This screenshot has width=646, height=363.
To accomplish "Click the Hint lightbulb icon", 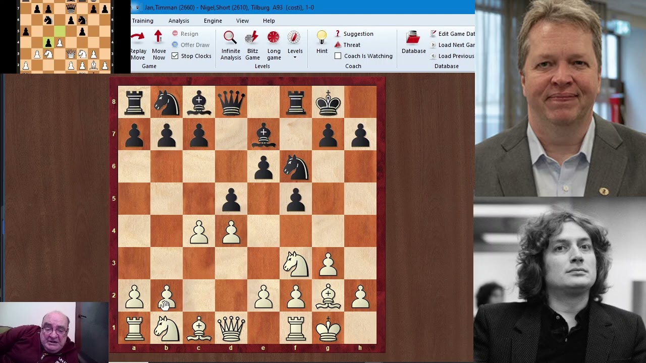I will click(x=322, y=38).
